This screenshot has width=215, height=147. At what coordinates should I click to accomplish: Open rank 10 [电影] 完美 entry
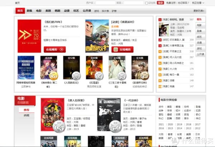pyautogui.click(x=168, y=86)
